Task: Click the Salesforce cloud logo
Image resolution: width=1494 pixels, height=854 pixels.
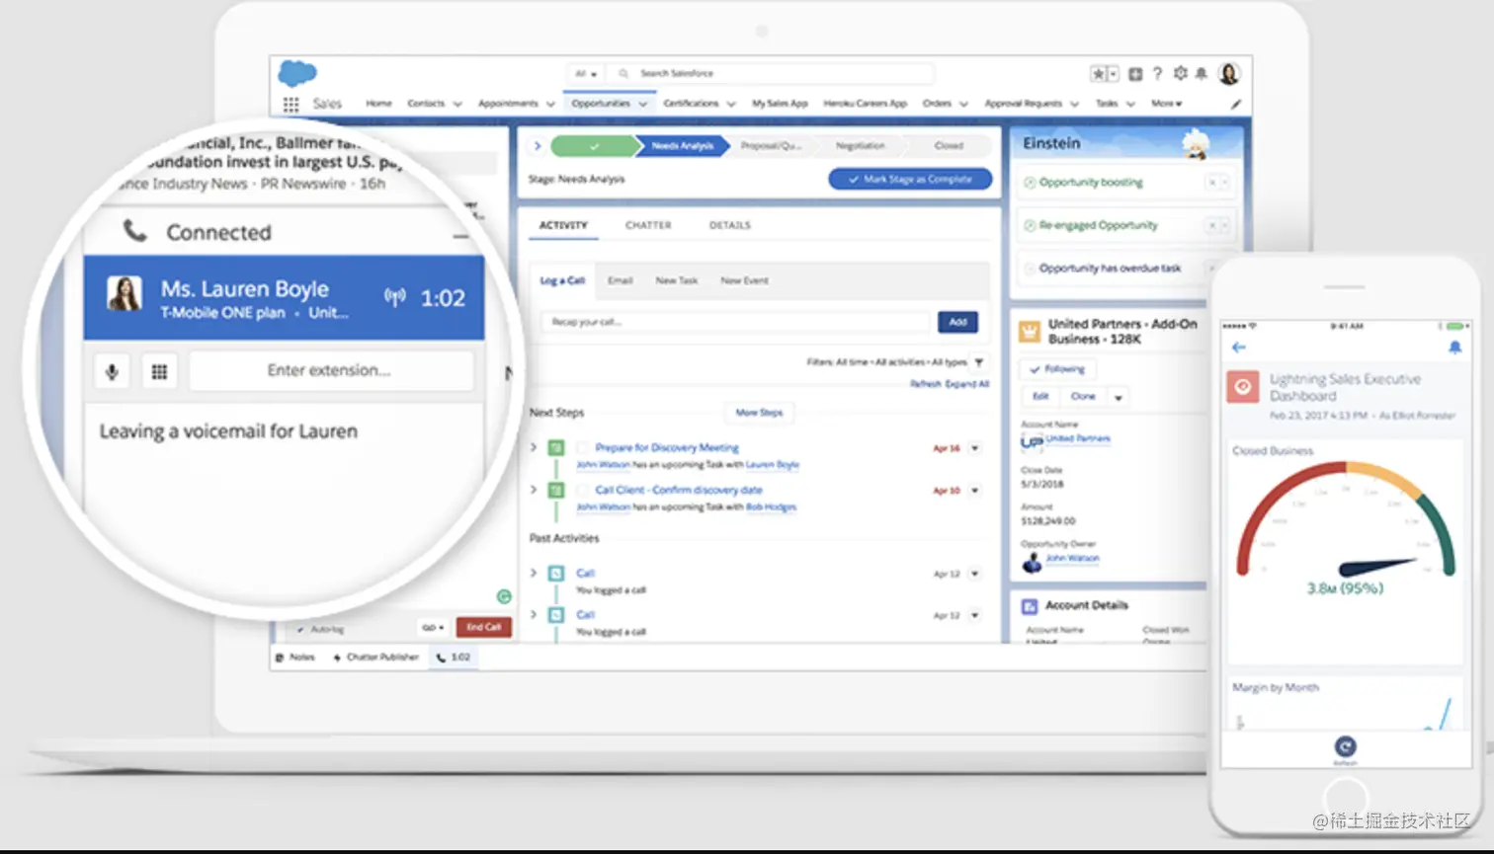Action: tap(297, 73)
